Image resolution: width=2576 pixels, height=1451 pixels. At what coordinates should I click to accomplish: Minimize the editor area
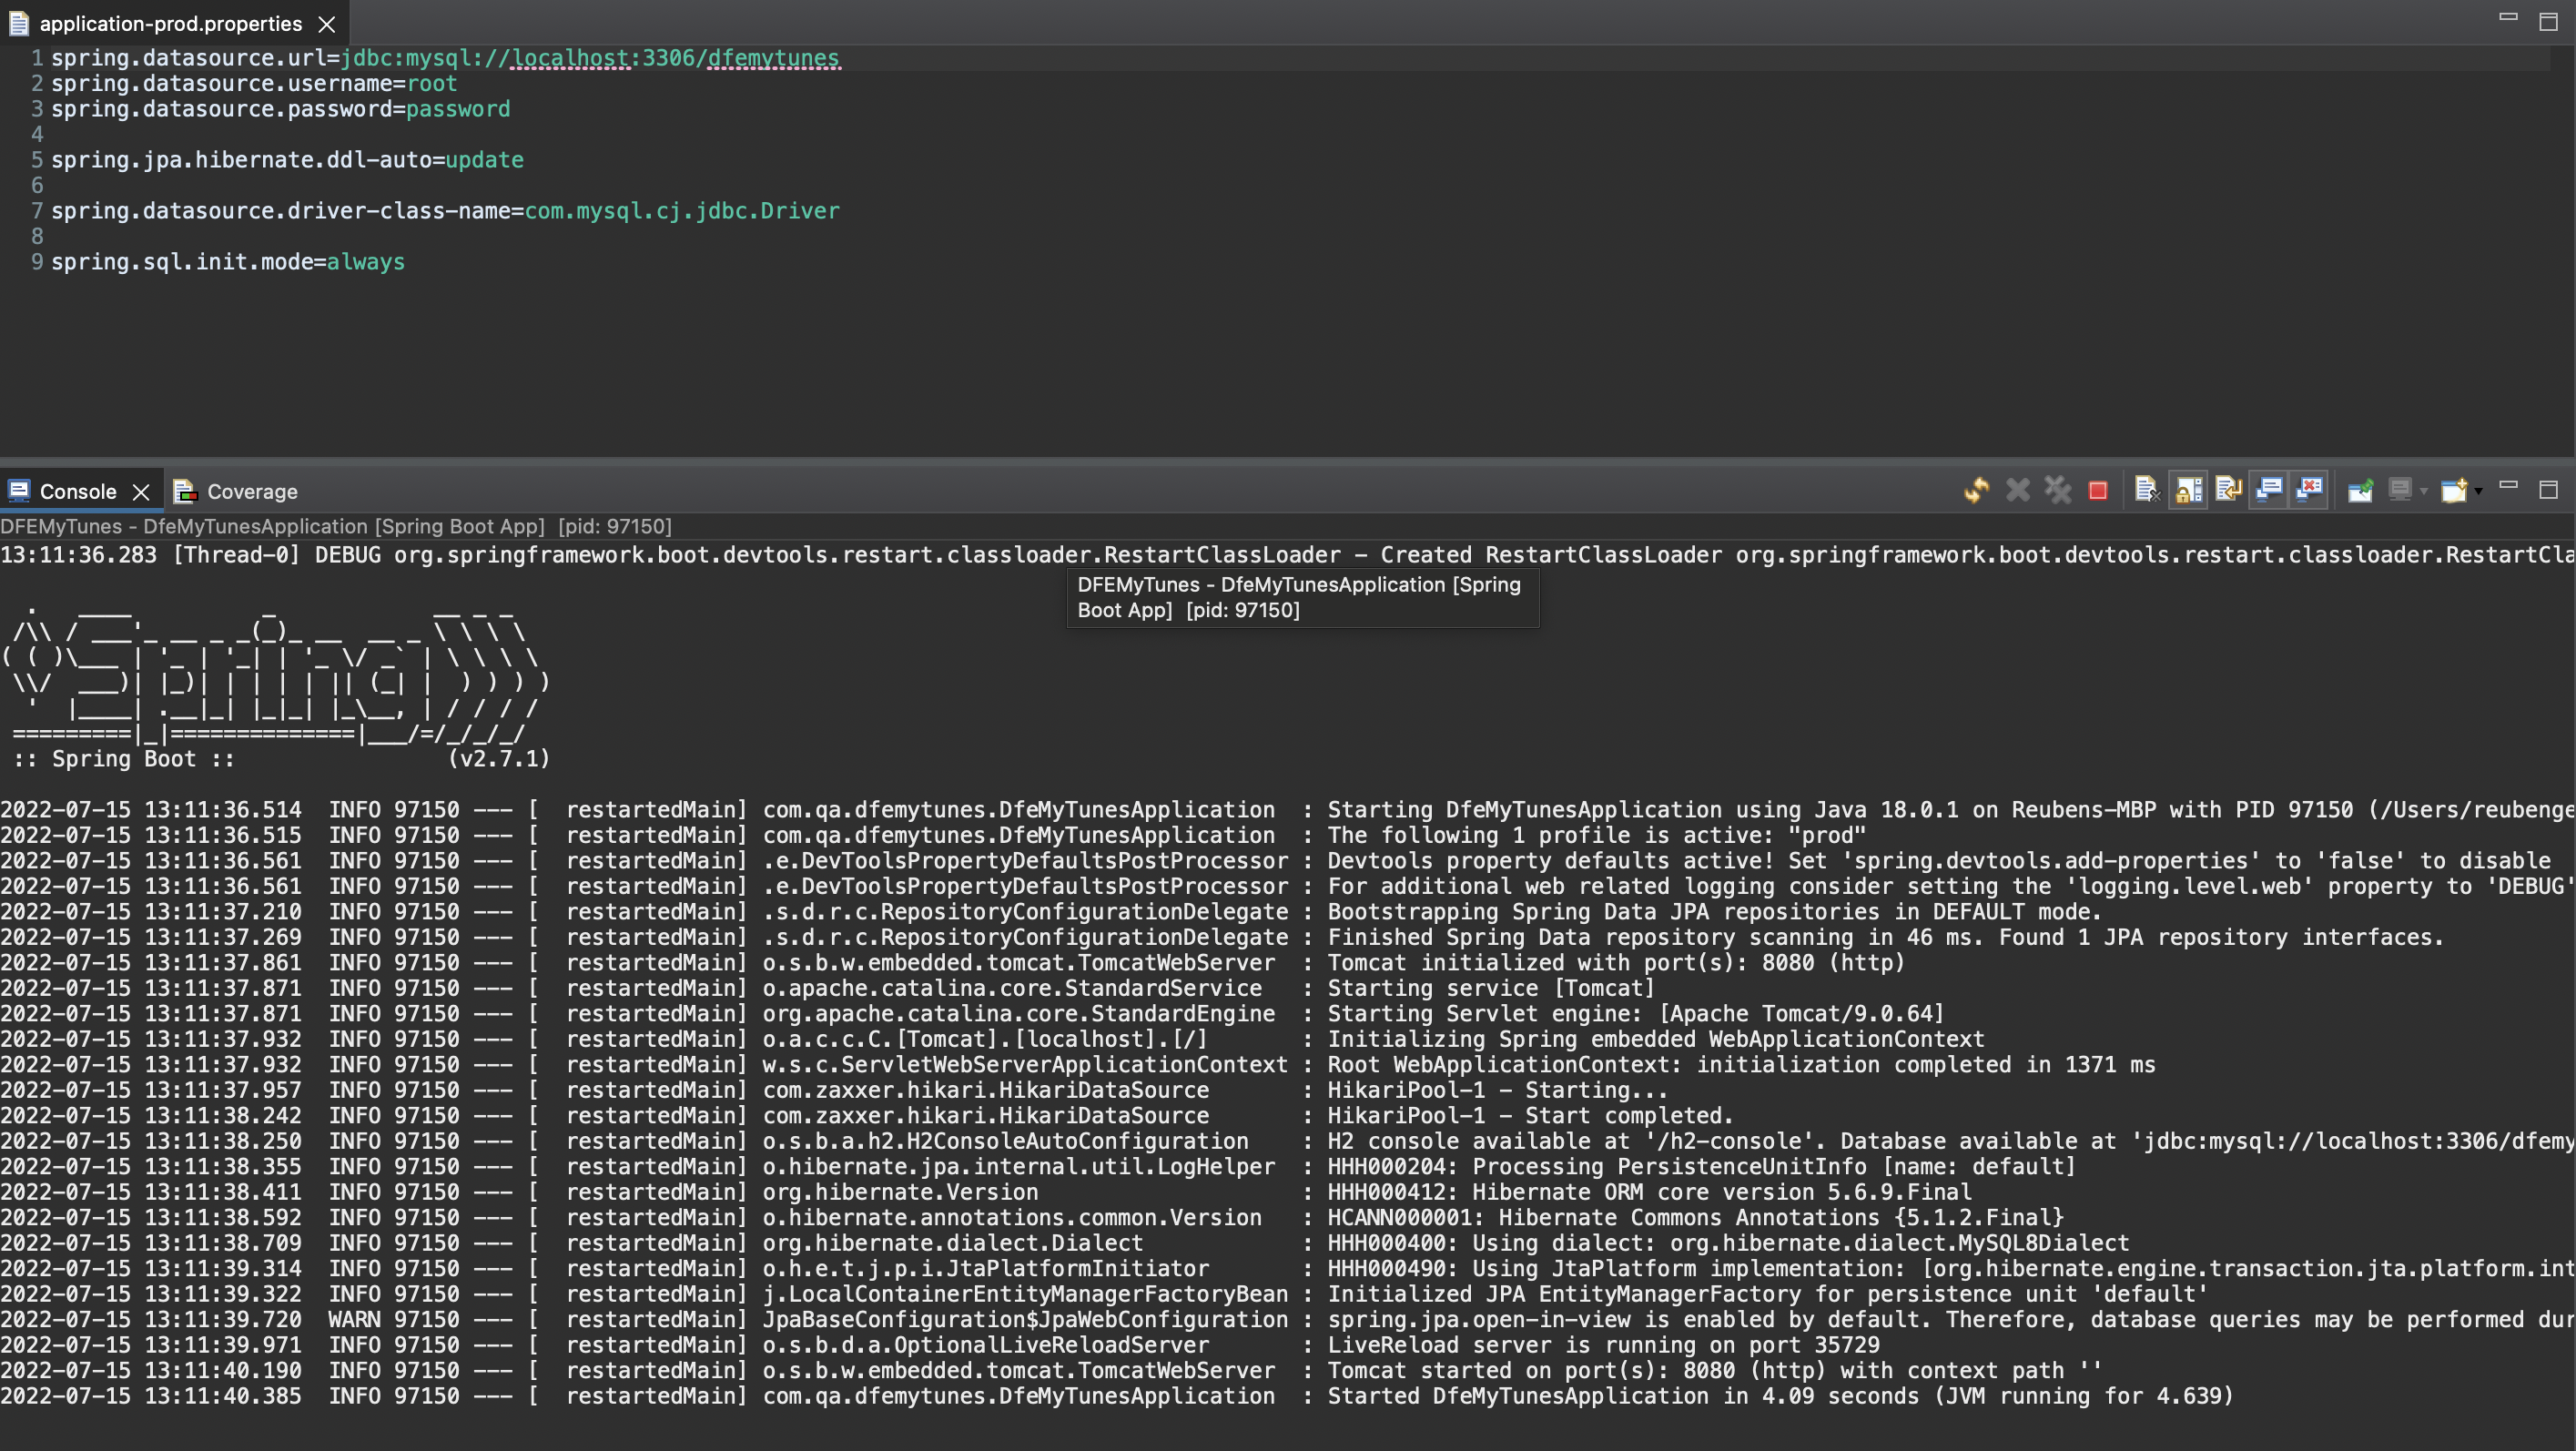(2507, 17)
